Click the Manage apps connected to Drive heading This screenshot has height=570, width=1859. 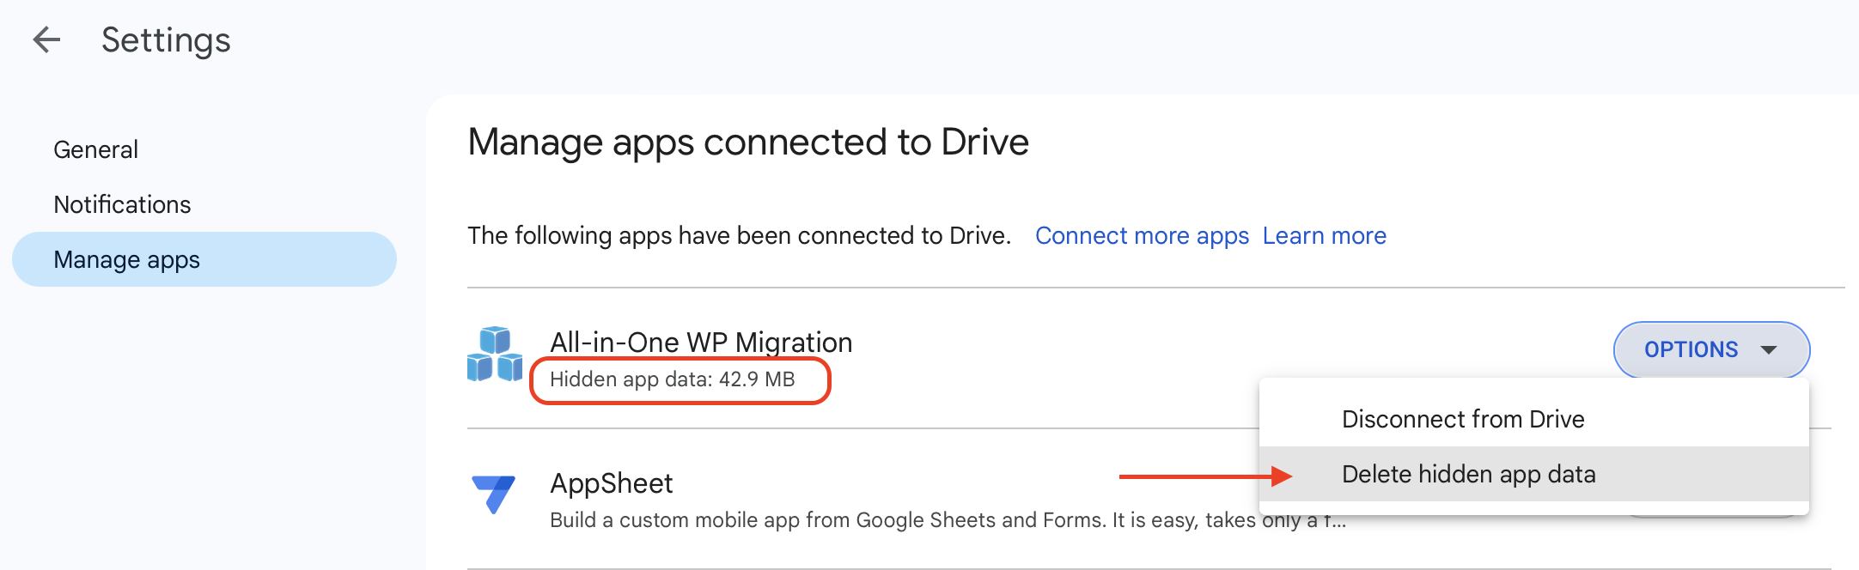coord(747,142)
